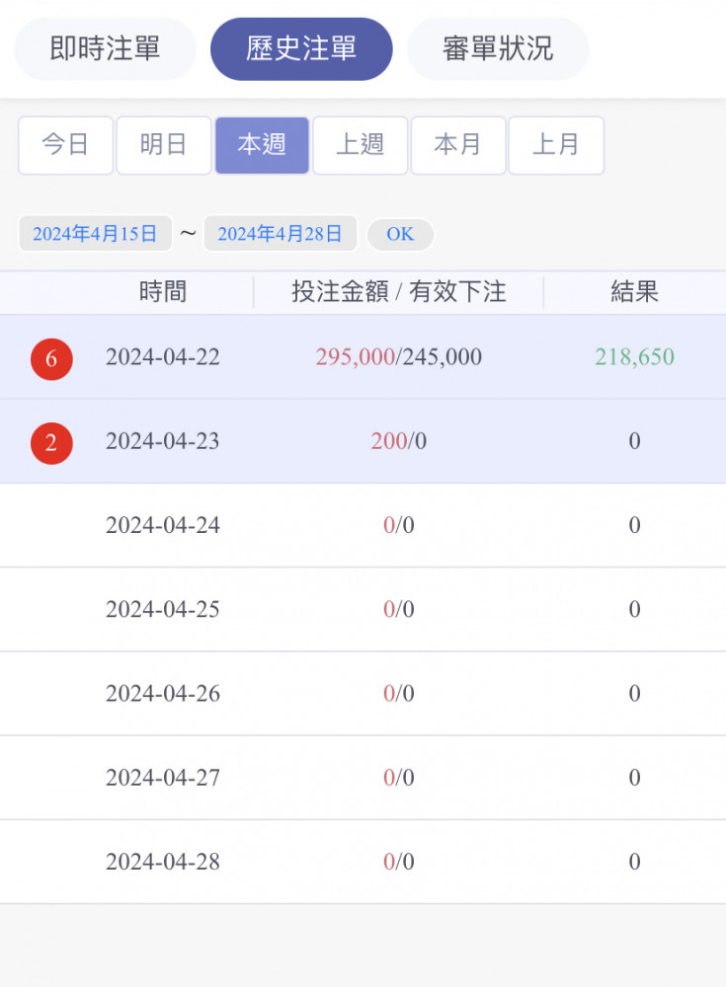Open the 審單狀況 tab

click(x=498, y=49)
